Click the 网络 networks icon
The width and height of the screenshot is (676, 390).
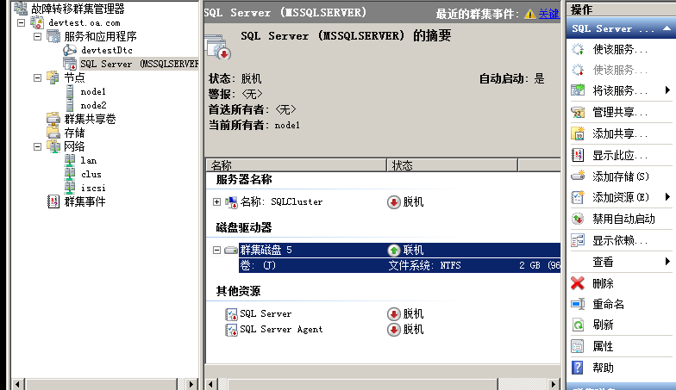point(53,146)
